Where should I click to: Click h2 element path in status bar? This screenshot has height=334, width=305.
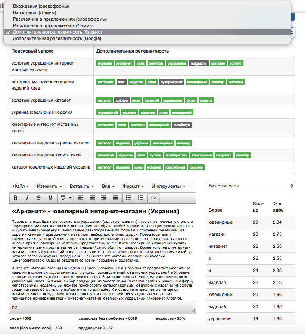pyautogui.click(x=15, y=307)
